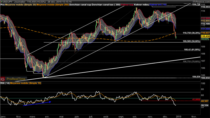Click the 26 déc. 2018 15:15:16 timestamp
The height and width of the screenshot is (118, 210).
[60, 2]
